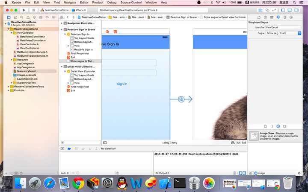
Task: Hide the Navigator panel
Action: [x=283, y=10]
